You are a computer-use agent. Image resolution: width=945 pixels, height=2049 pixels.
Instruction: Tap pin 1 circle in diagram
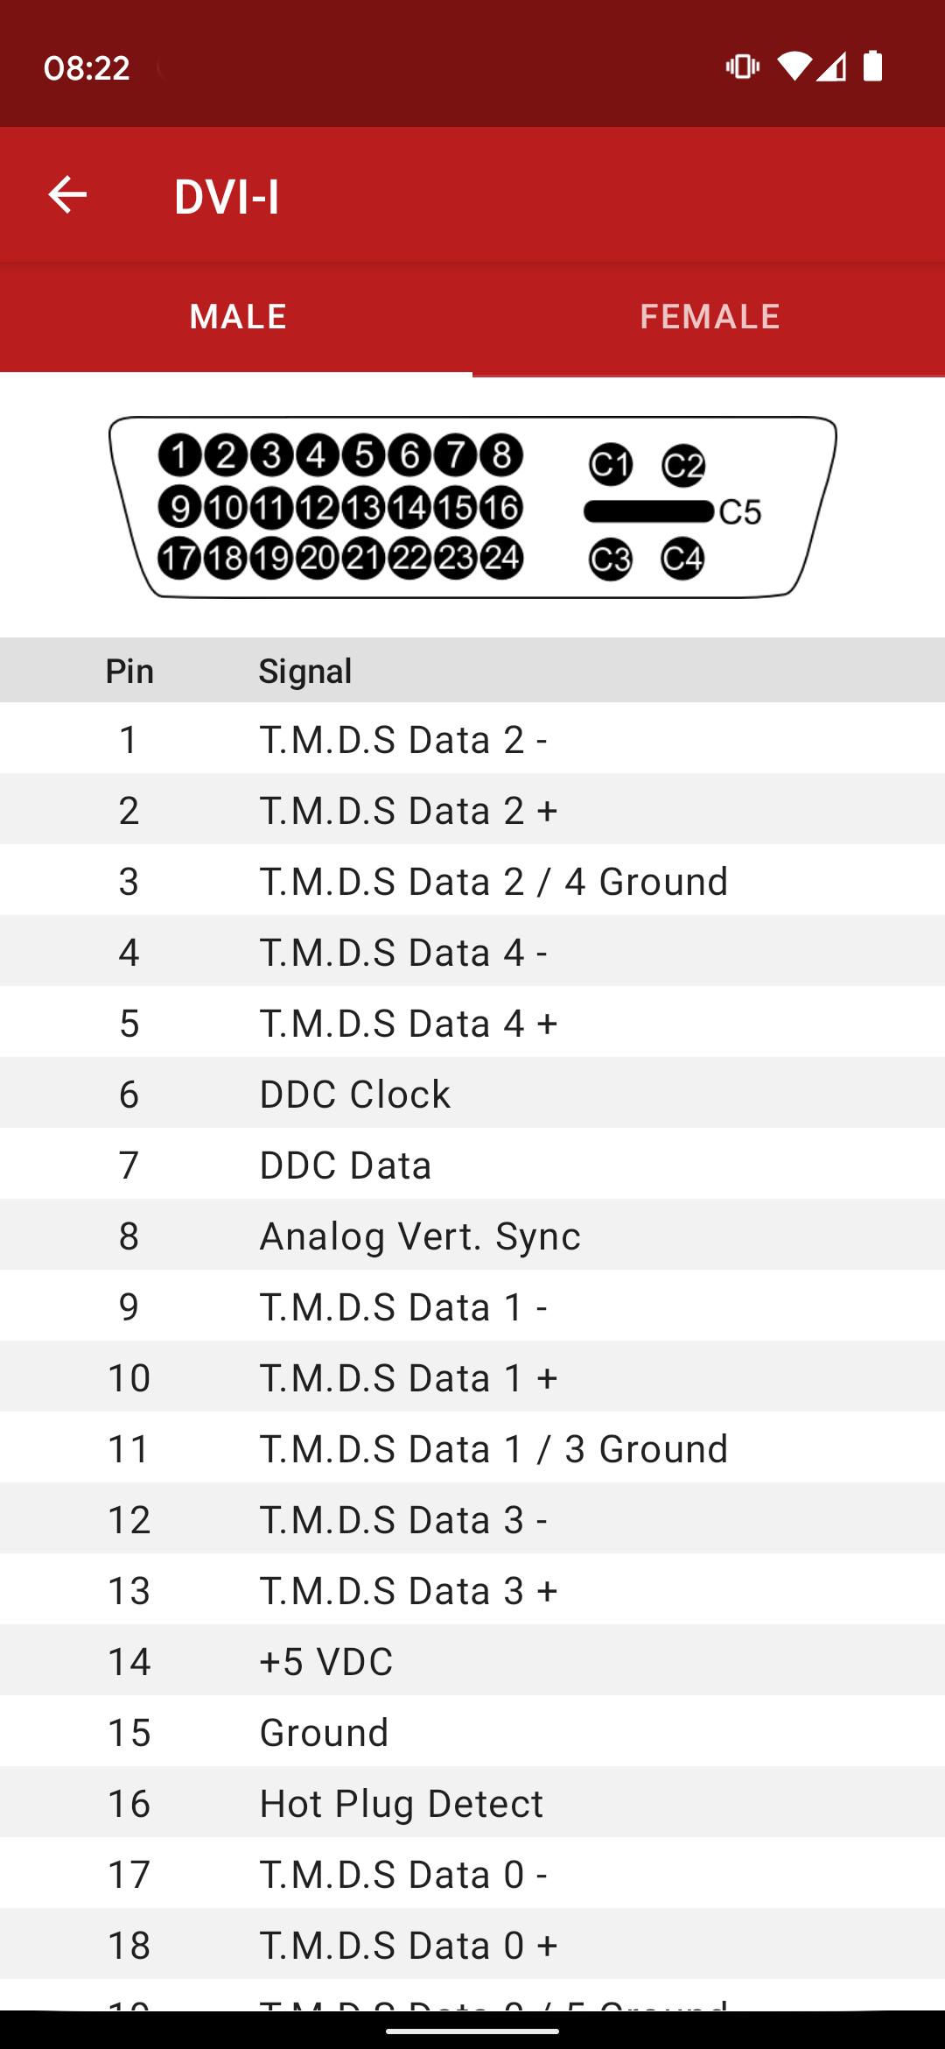click(180, 455)
